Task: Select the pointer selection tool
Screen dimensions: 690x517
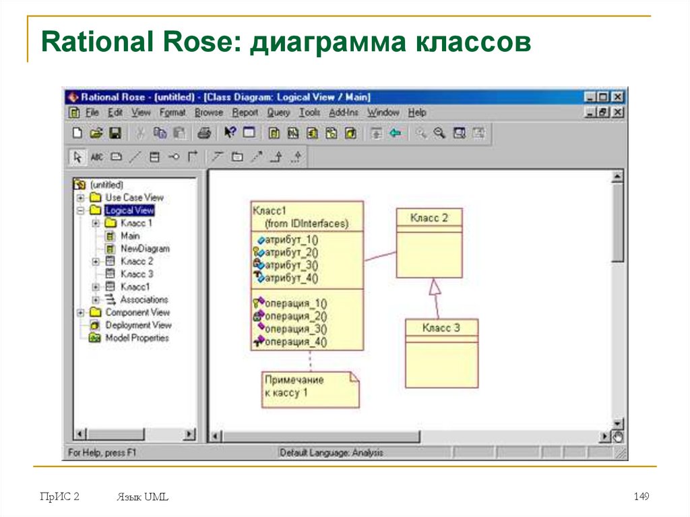Action: 77,157
